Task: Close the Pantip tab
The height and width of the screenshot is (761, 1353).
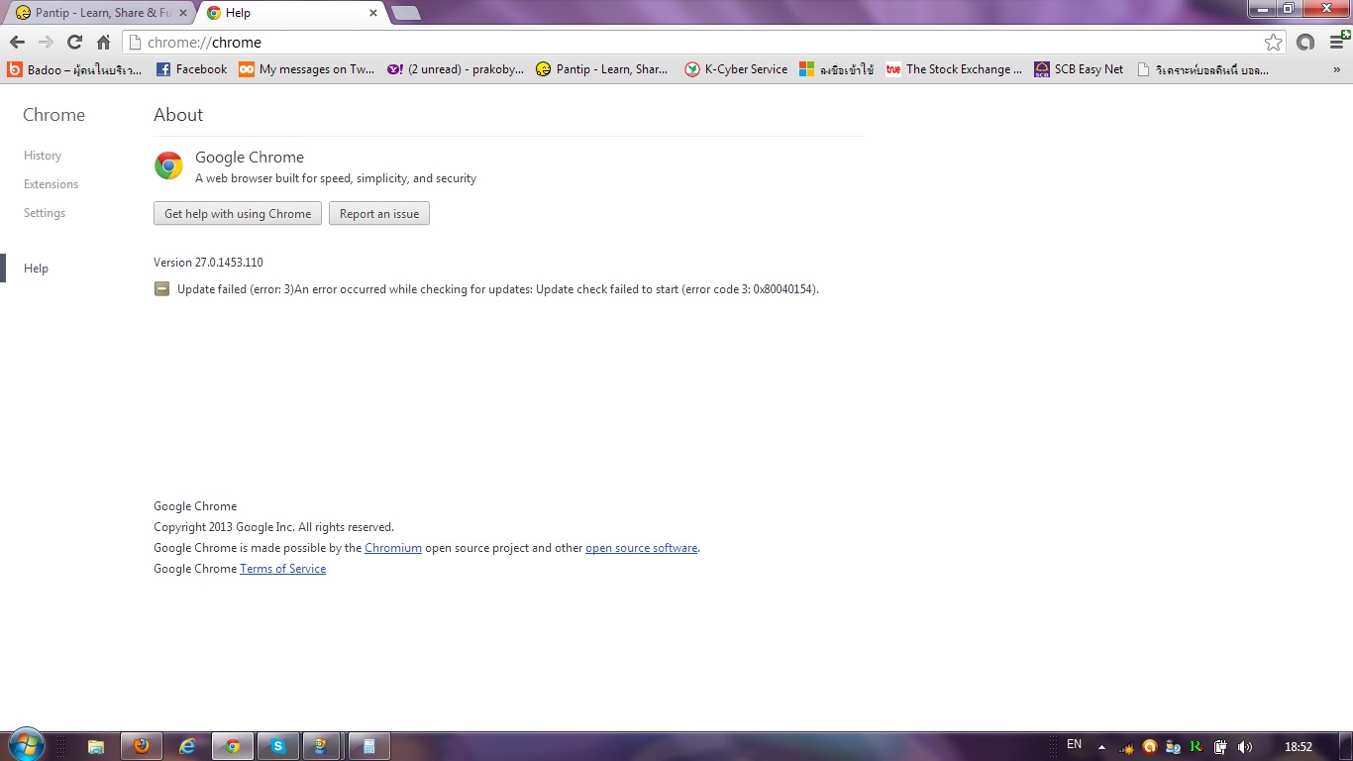Action: tap(183, 13)
